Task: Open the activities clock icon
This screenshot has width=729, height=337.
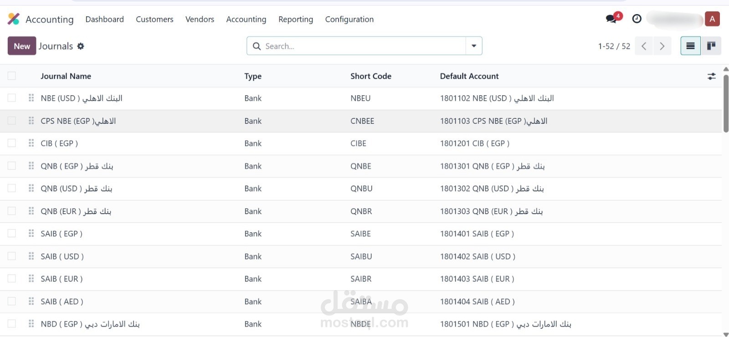Action: point(637,19)
